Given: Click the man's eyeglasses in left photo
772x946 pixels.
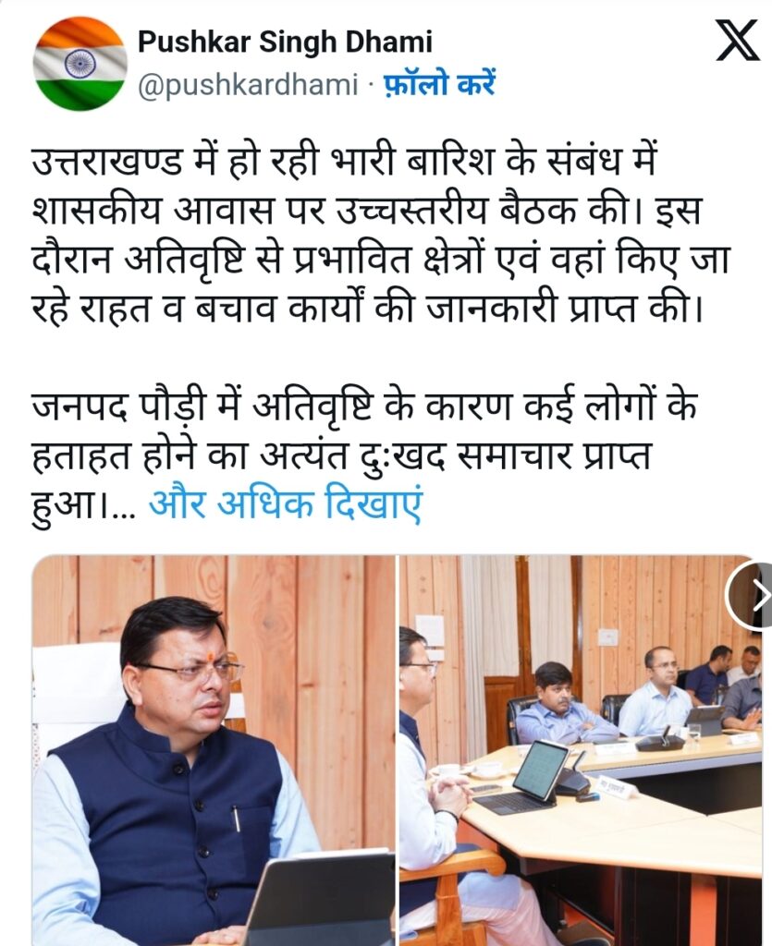Looking at the screenshot, I should [x=193, y=669].
